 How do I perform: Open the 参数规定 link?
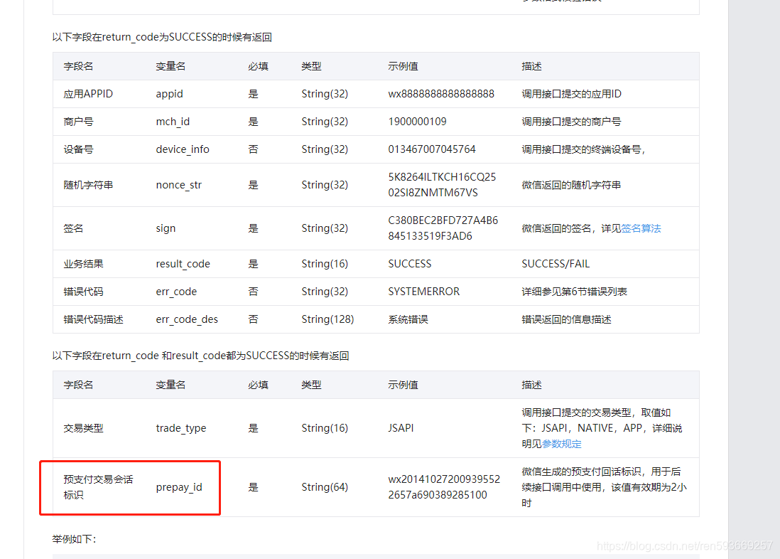pyautogui.click(x=561, y=443)
